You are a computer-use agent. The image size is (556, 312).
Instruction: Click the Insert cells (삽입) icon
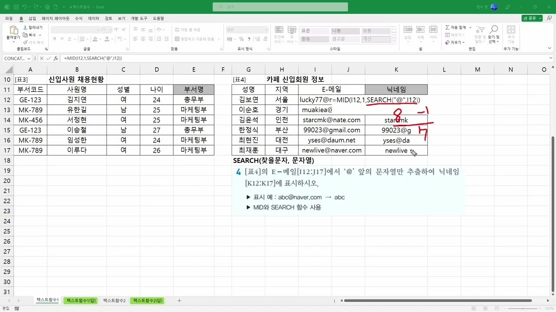407,29
